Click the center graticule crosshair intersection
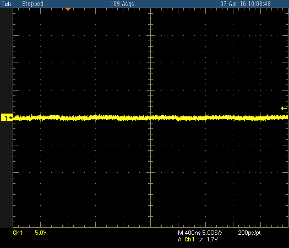This screenshot has width=289, height=248. click(151, 117)
